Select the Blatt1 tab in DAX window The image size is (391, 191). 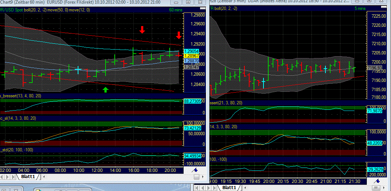[229, 188]
